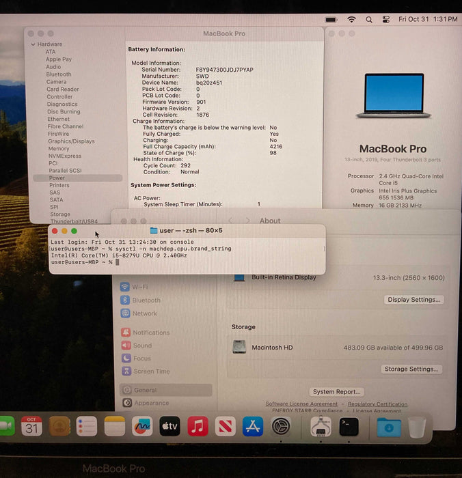Image resolution: width=462 pixels, height=478 pixels.
Task: Click Macintosh HD drive icon
Action: click(239, 347)
